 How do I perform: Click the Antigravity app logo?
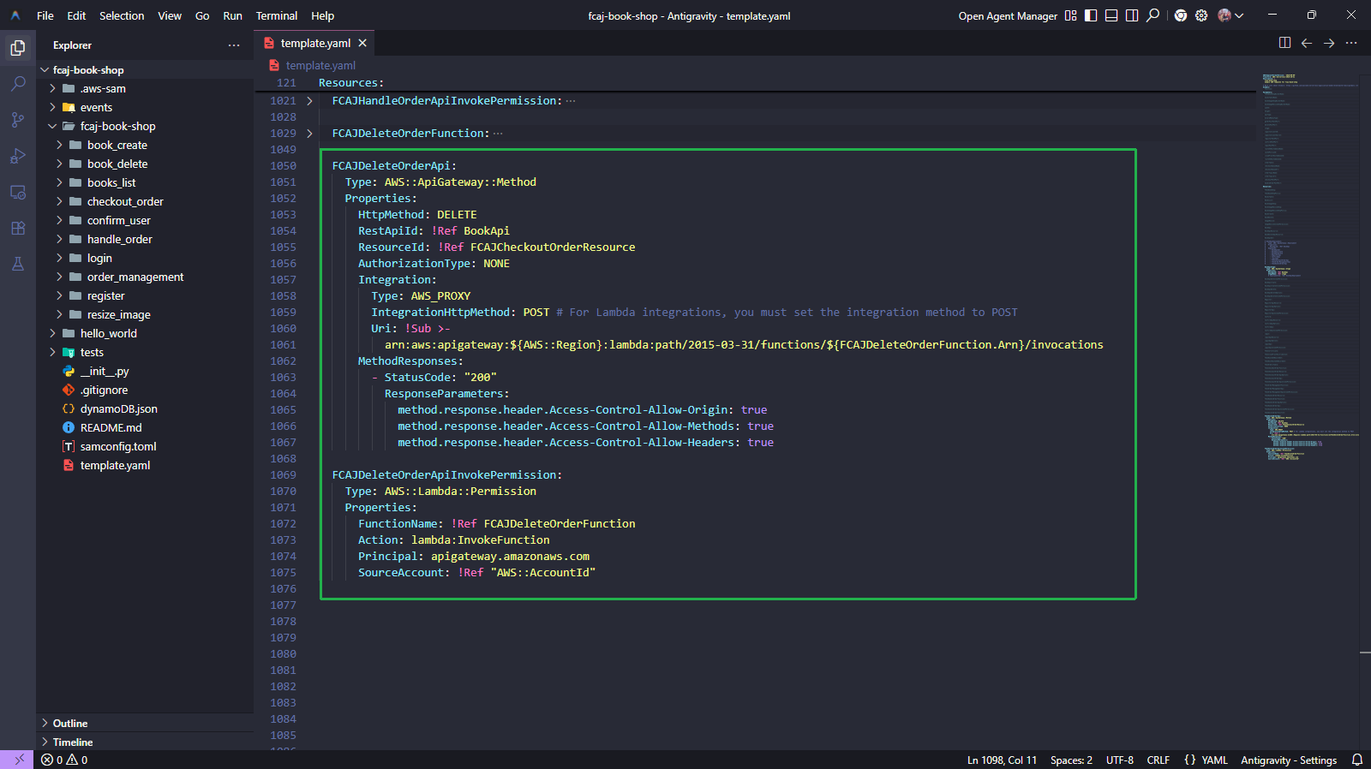pyautogui.click(x=15, y=15)
